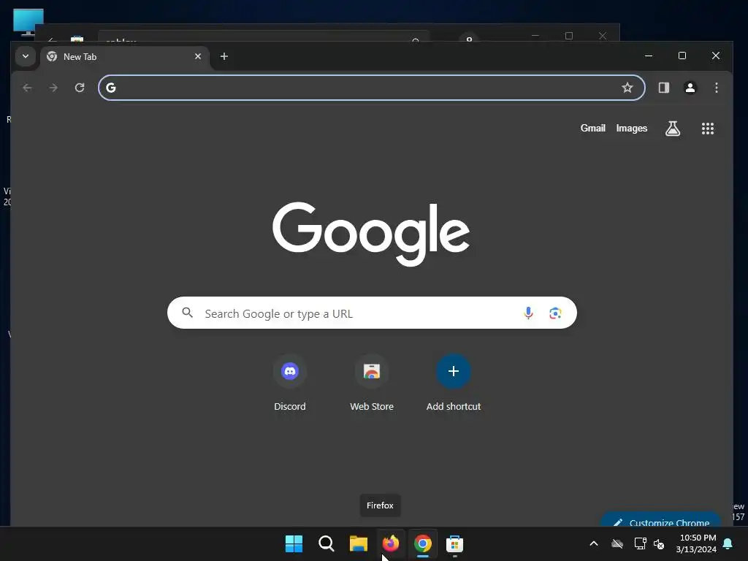The image size is (748, 561).
Task: Open File Explorer from the taskbar
Action: click(x=358, y=543)
